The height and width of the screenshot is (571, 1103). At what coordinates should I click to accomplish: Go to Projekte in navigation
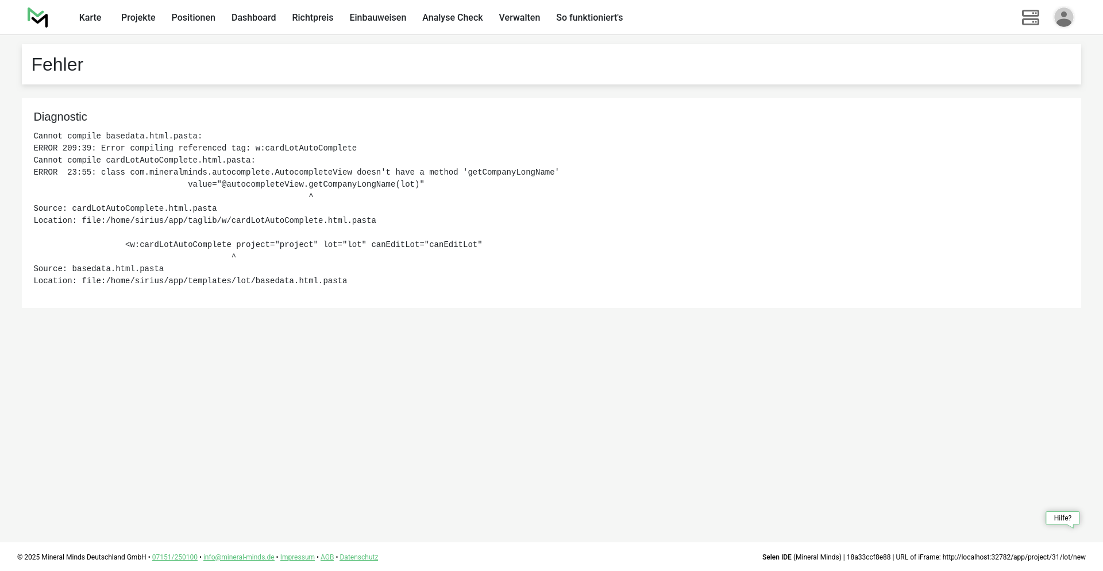point(138,18)
